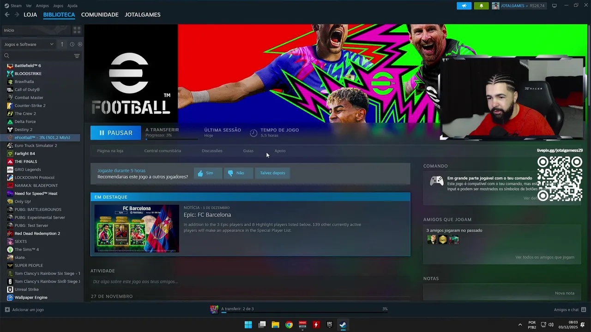Click the volume icon in system tray
Screen dimensions: 591x332
(551, 325)
